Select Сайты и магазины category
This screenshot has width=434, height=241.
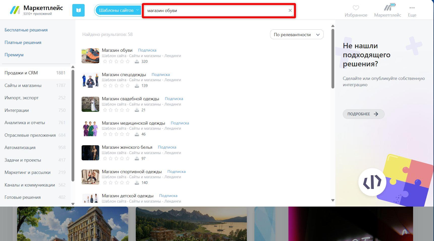coord(23,85)
